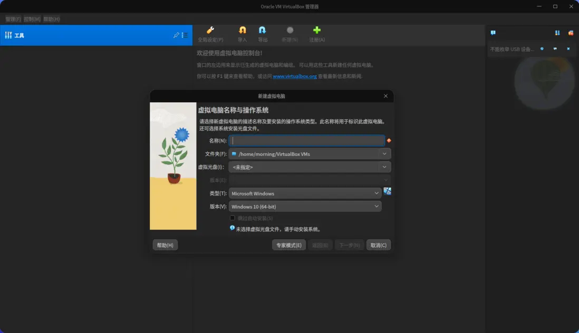Click the pencil icon in 工具 sidebar header
Viewport: 579px width, 333px height.
pos(176,35)
